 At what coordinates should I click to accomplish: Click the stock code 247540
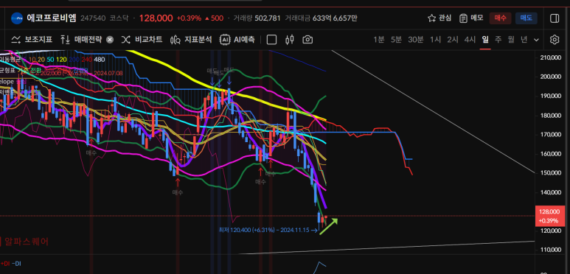(93, 18)
